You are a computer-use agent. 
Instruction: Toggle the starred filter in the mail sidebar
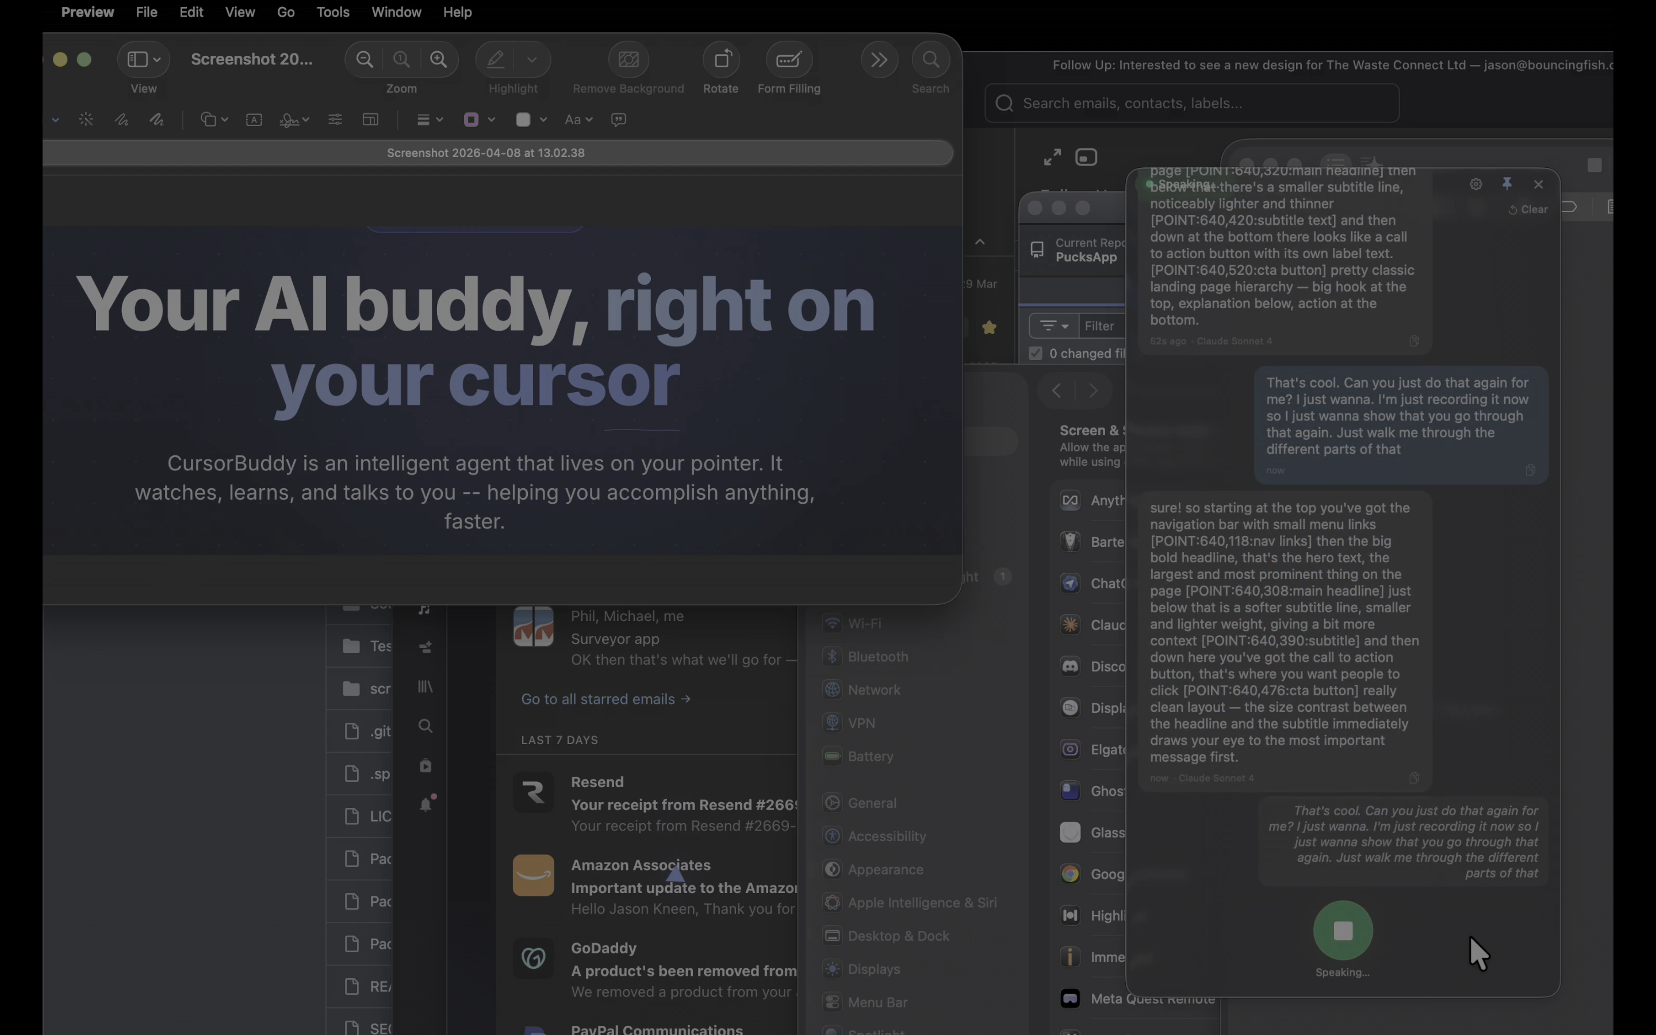click(x=990, y=327)
